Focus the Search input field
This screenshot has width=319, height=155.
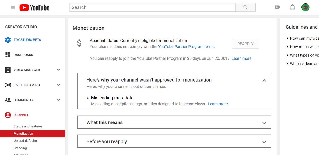coord(153,7)
